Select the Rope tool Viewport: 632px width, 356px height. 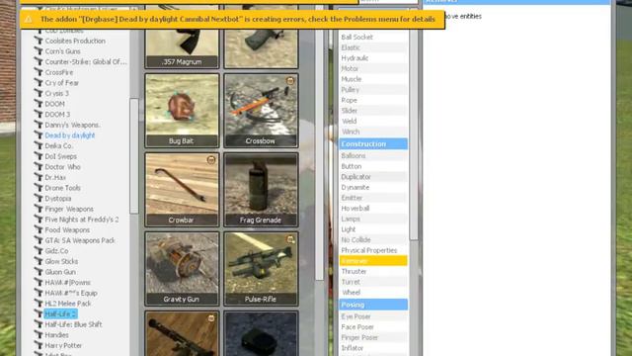[373, 100]
